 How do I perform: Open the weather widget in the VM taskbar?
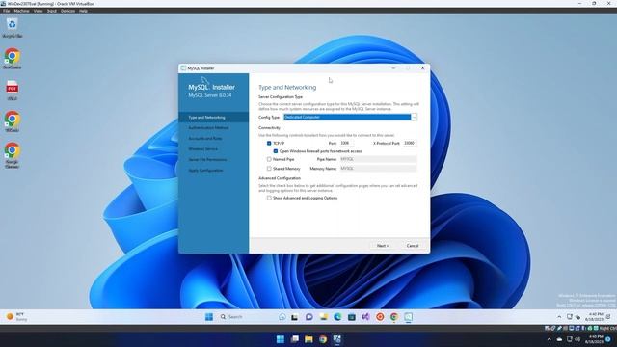tap(16, 317)
